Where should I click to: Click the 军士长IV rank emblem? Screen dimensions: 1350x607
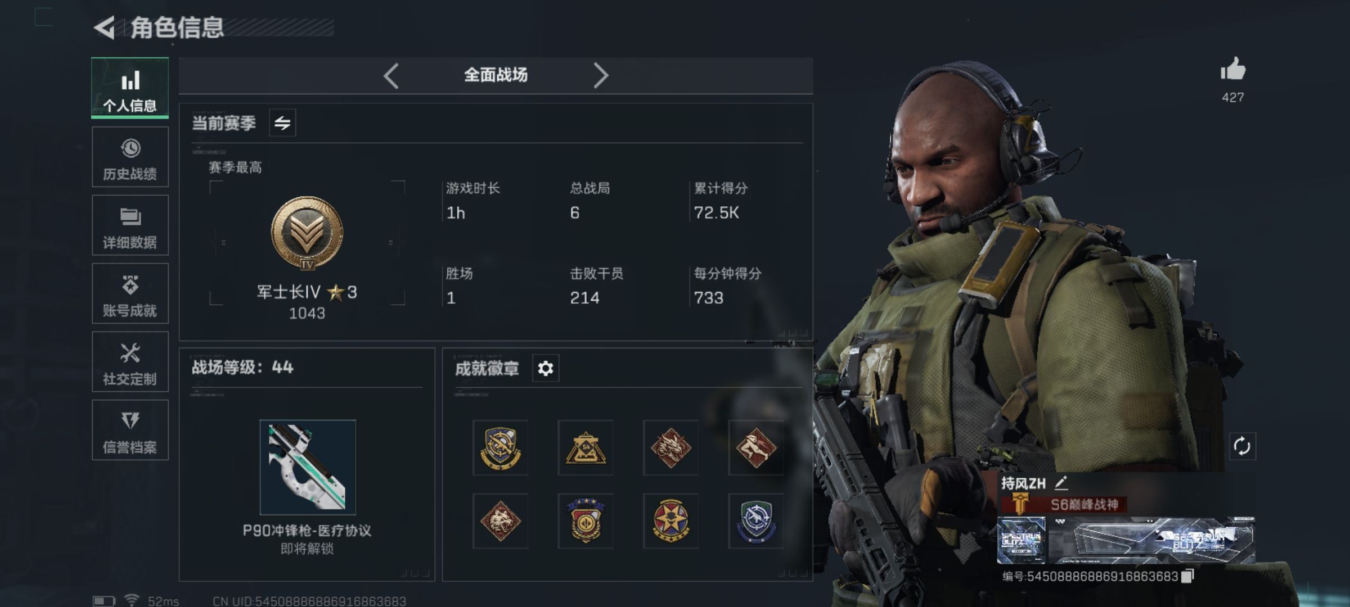[307, 233]
